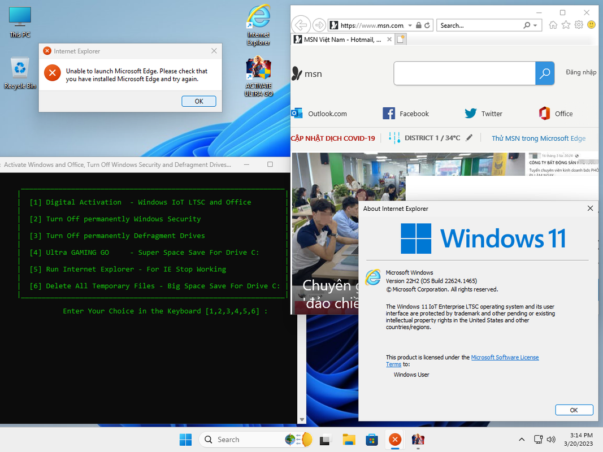Refresh the page in Internet Explorer

tap(427, 25)
